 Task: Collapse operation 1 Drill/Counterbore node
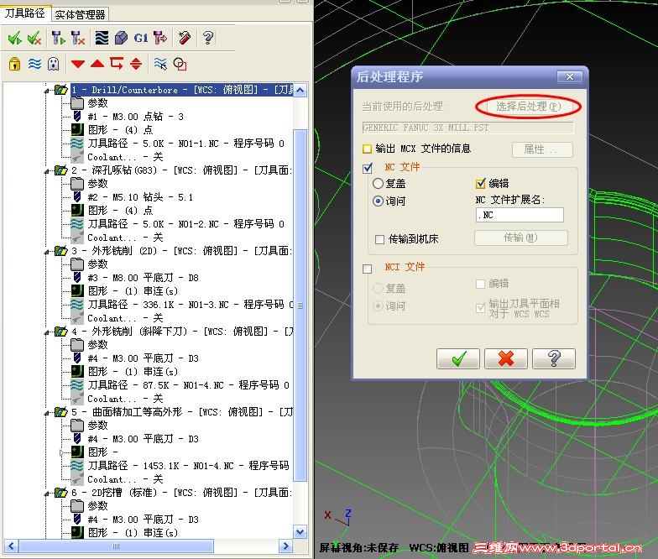point(47,90)
